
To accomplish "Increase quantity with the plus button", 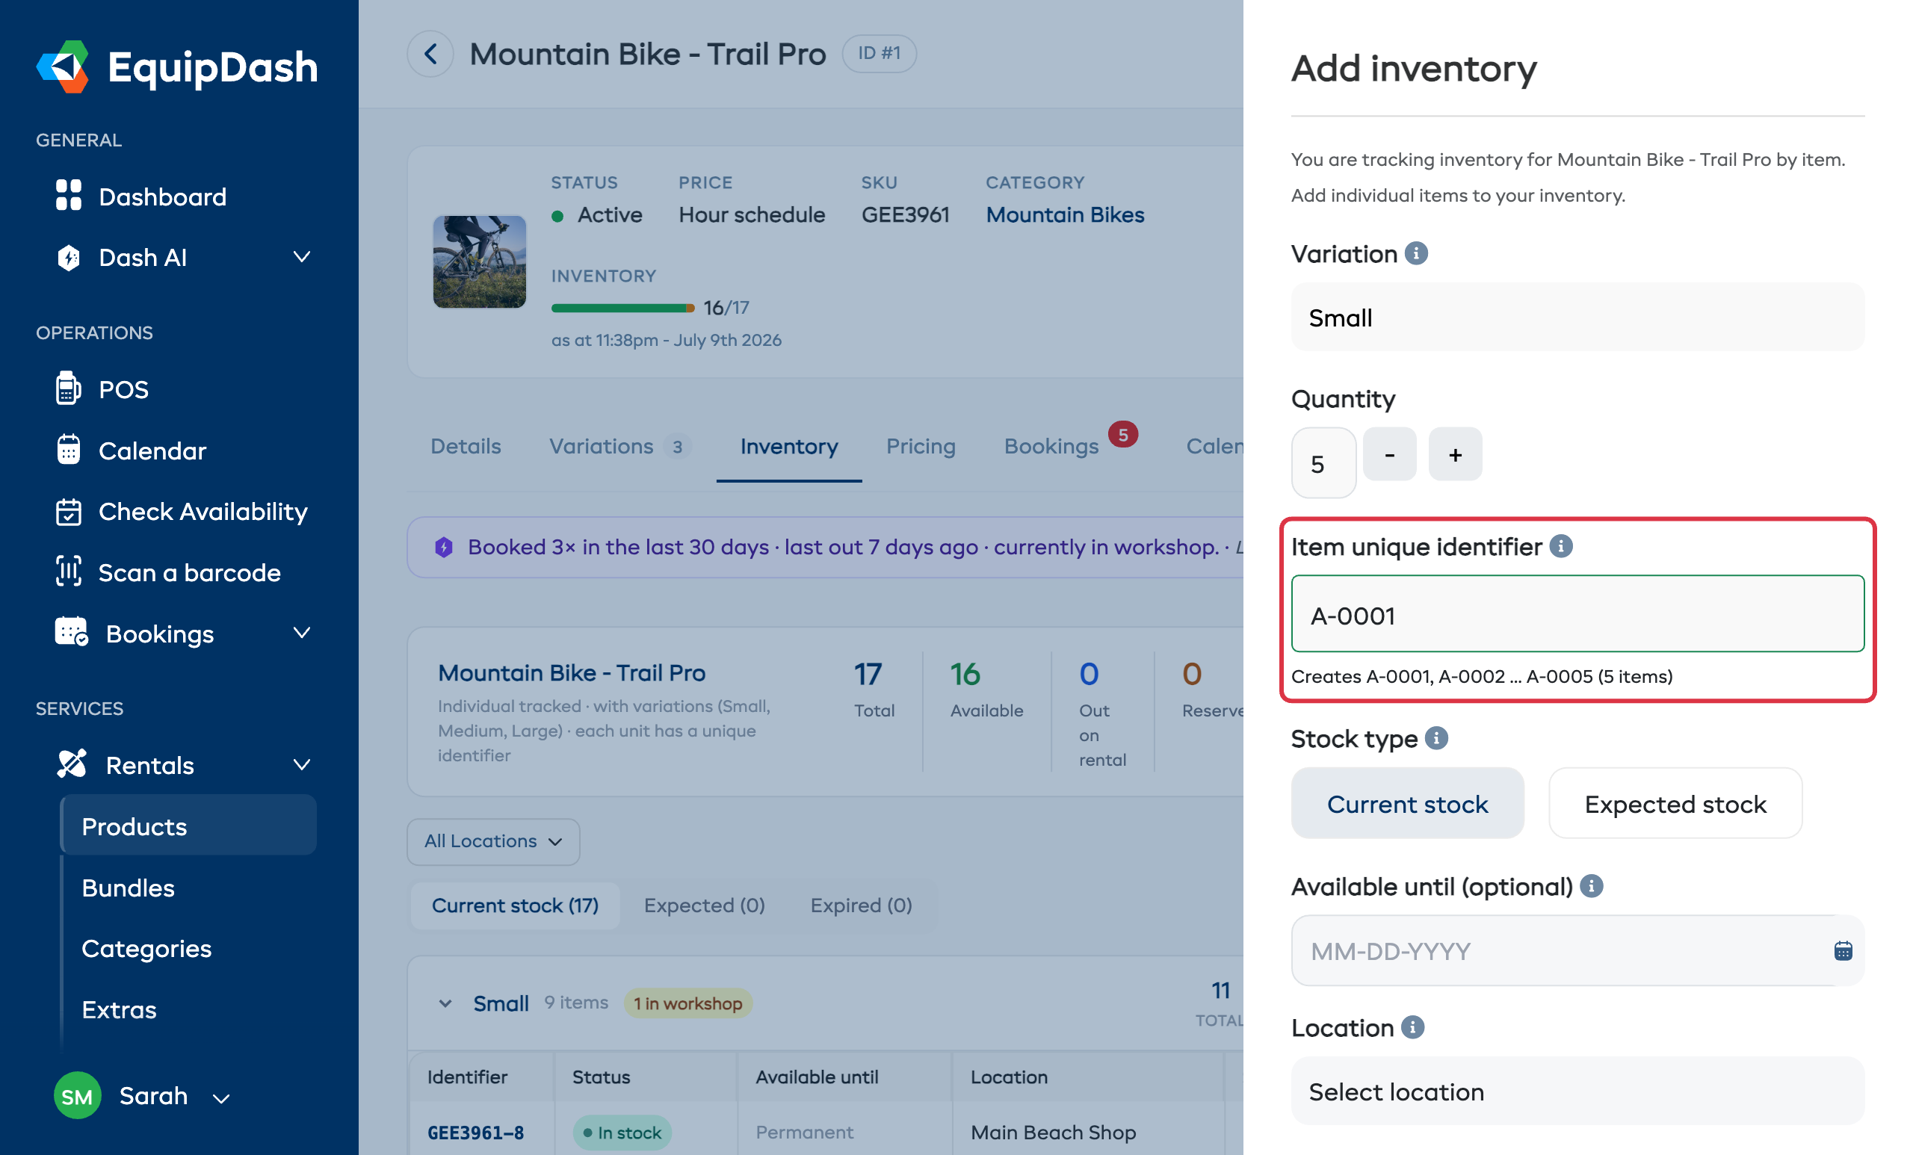I will pyautogui.click(x=1456, y=454).
